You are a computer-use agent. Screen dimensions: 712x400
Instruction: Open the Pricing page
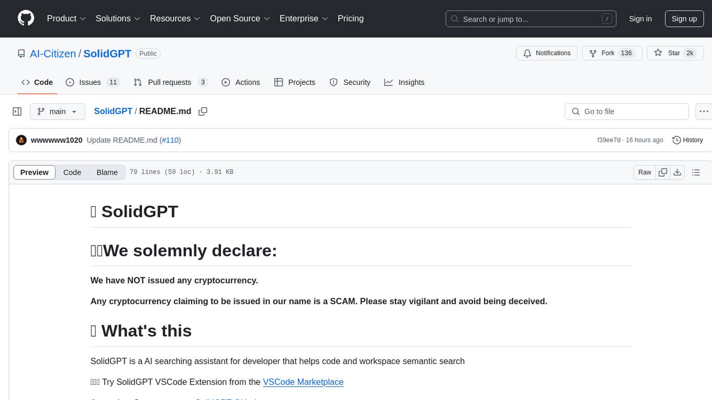[351, 18]
